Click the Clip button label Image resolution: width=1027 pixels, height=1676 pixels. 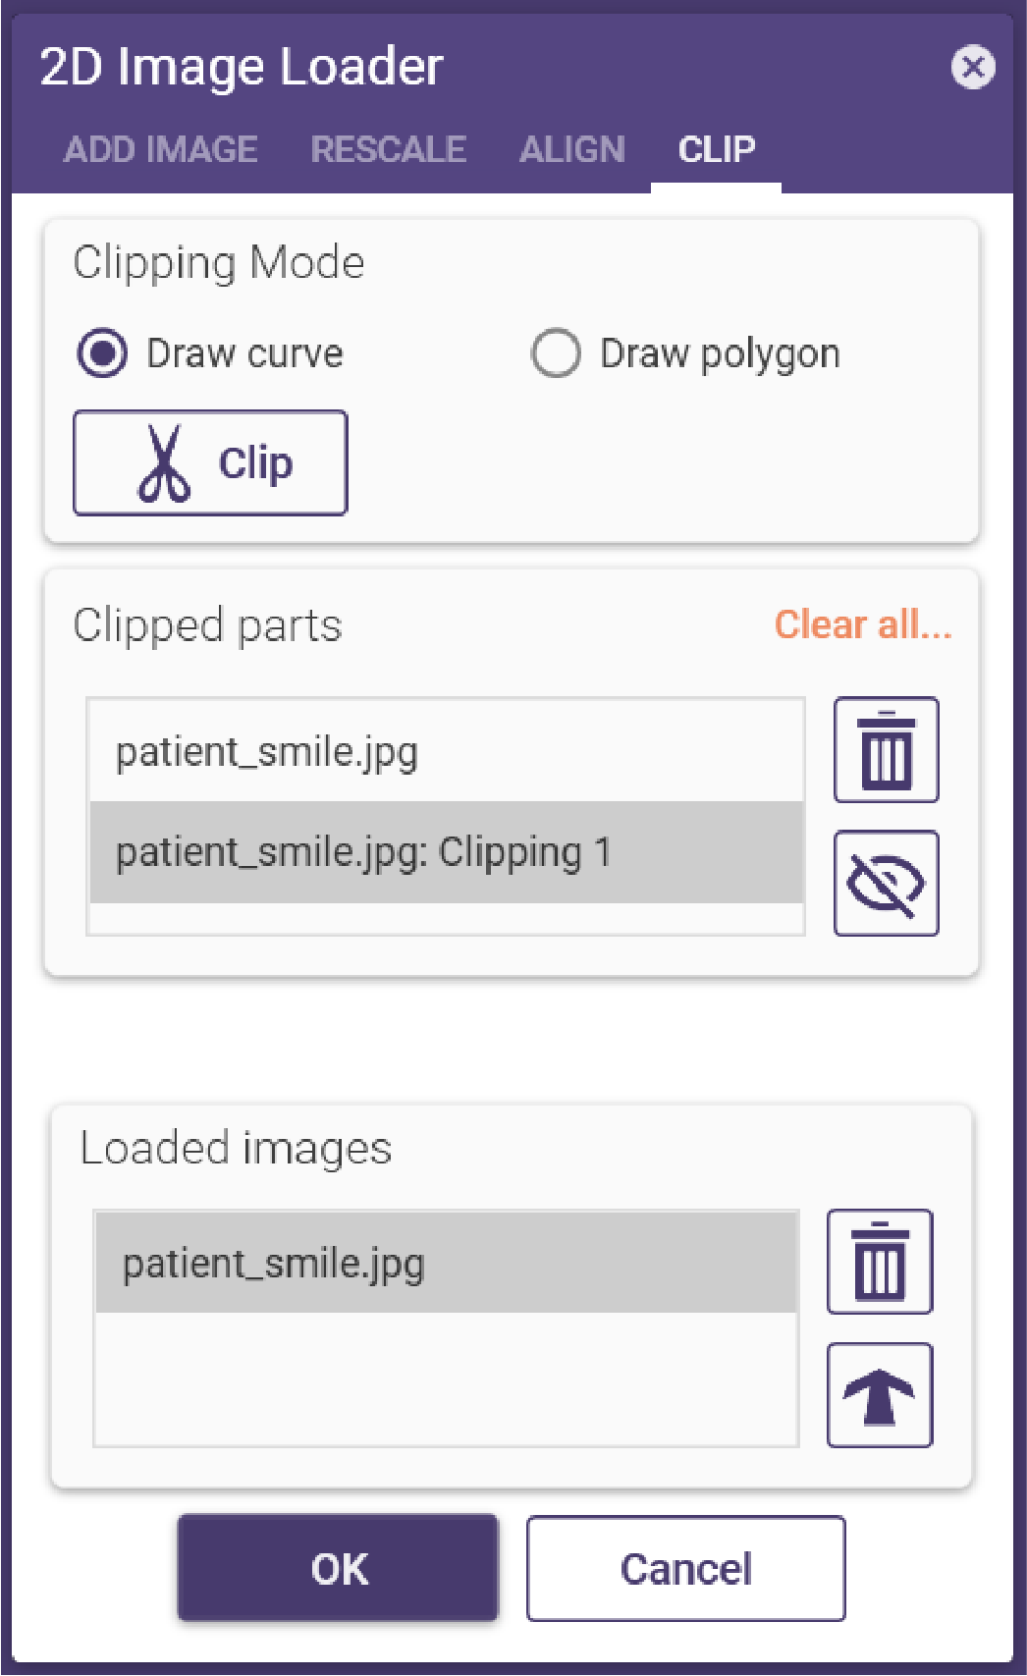coord(255,463)
